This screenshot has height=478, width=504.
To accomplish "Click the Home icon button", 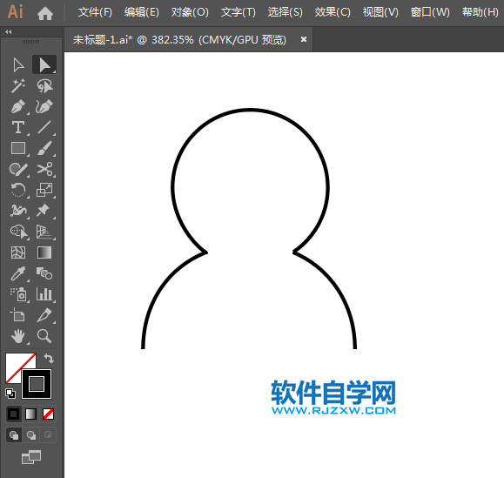I will pyautogui.click(x=45, y=14).
